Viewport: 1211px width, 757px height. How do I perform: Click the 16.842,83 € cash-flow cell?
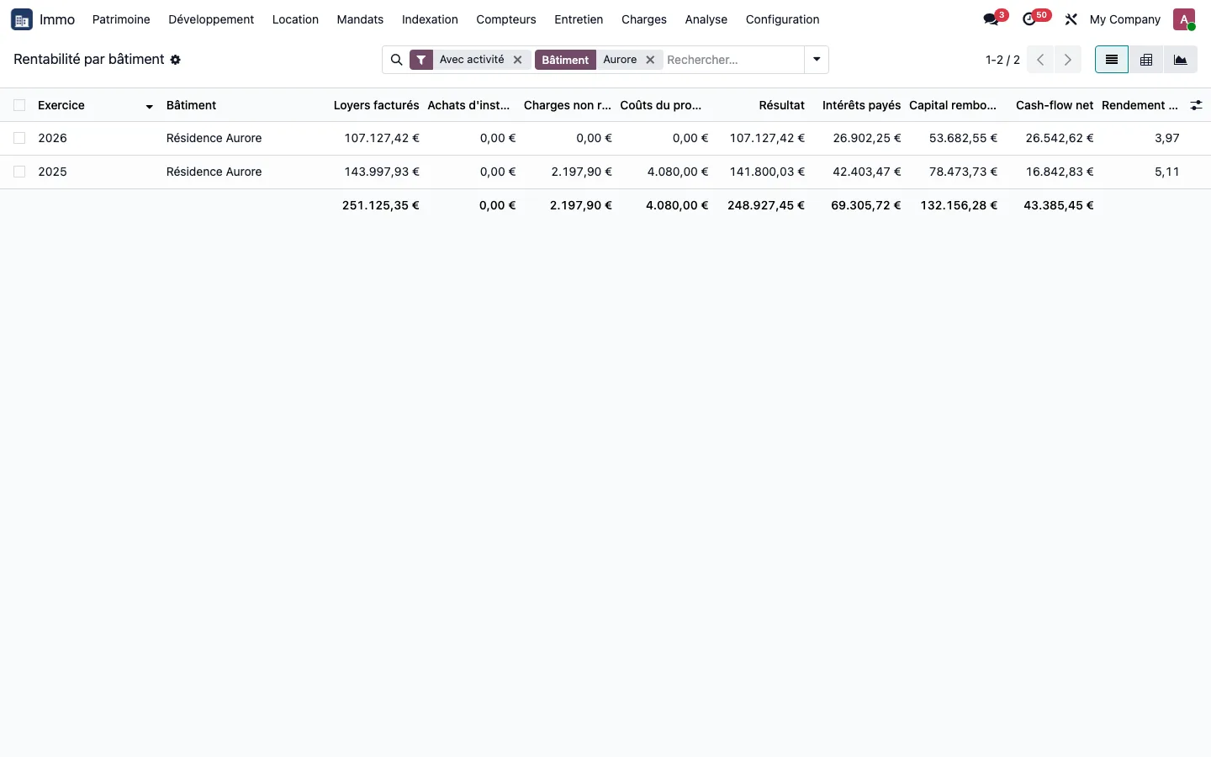pyautogui.click(x=1060, y=172)
